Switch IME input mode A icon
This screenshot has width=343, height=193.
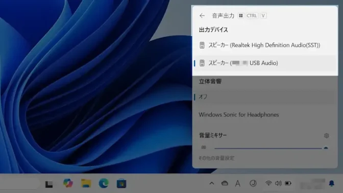[238, 183]
